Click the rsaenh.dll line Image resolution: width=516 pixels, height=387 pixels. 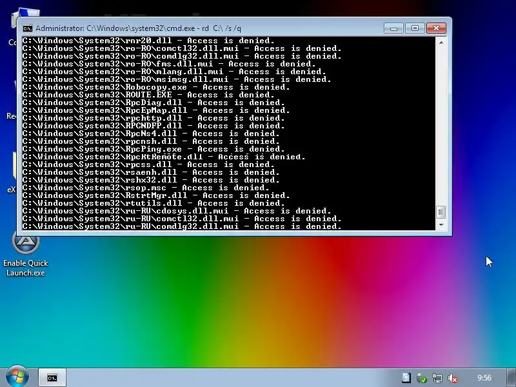(x=151, y=172)
